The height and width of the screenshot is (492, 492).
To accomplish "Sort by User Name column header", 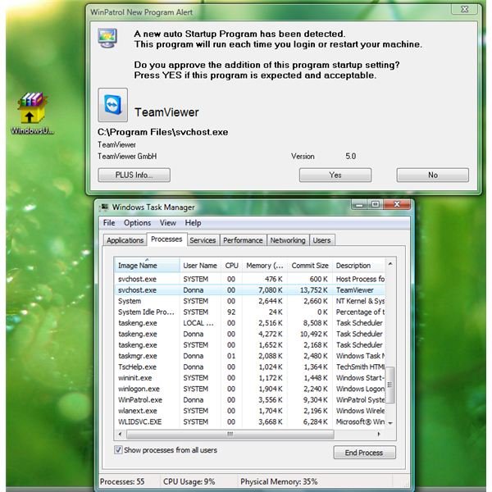I will [x=200, y=266].
